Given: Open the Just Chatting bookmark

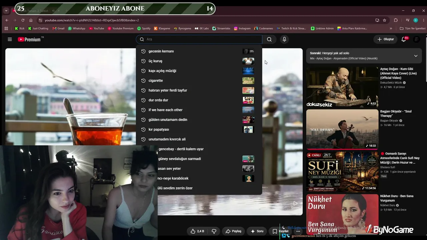Looking at the screenshot, I should (x=38, y=28).
